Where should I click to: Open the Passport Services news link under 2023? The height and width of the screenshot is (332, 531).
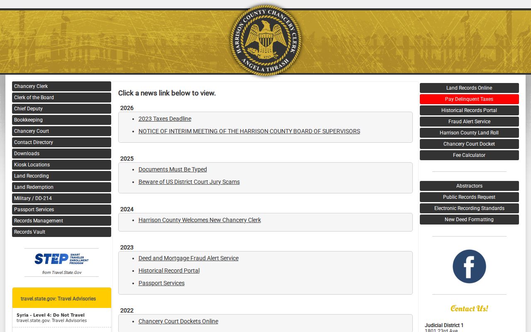(x=161, y=283)
